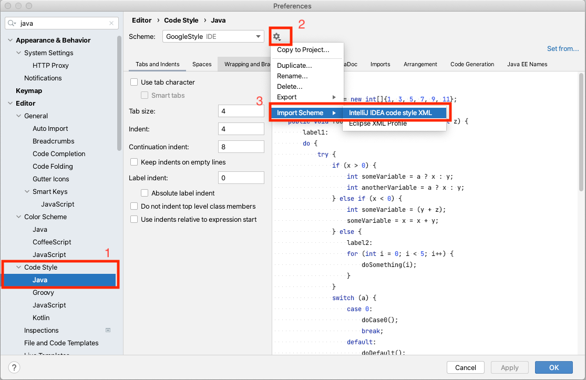
Task: Collapse the Code Style node
Action: (19, 267)
